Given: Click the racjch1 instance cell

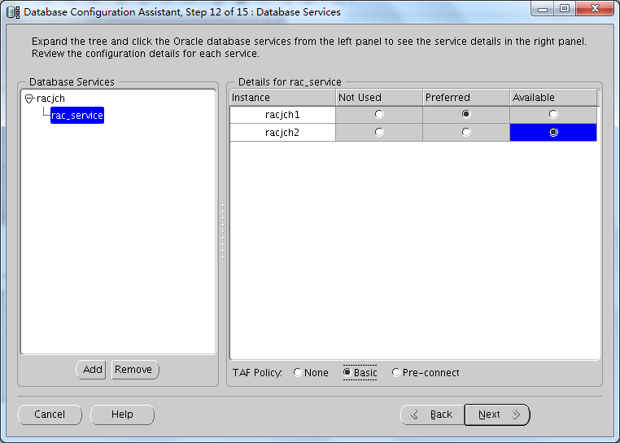Looking at the screenshot, I should (282, 115).
